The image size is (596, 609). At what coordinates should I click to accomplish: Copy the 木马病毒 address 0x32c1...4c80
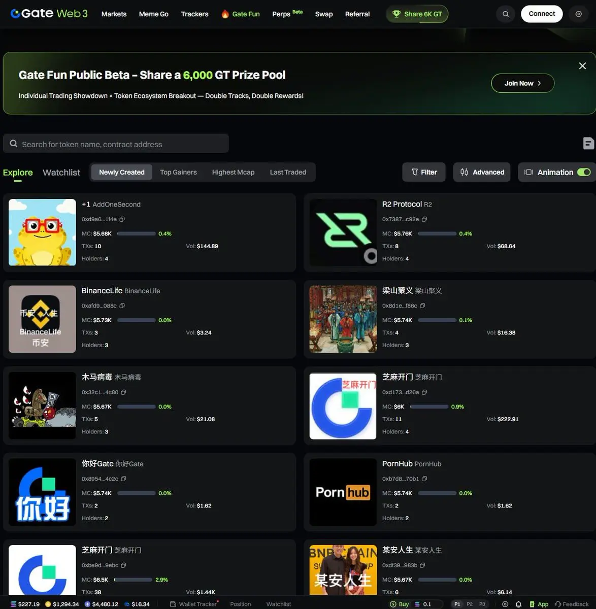point(124,392)
